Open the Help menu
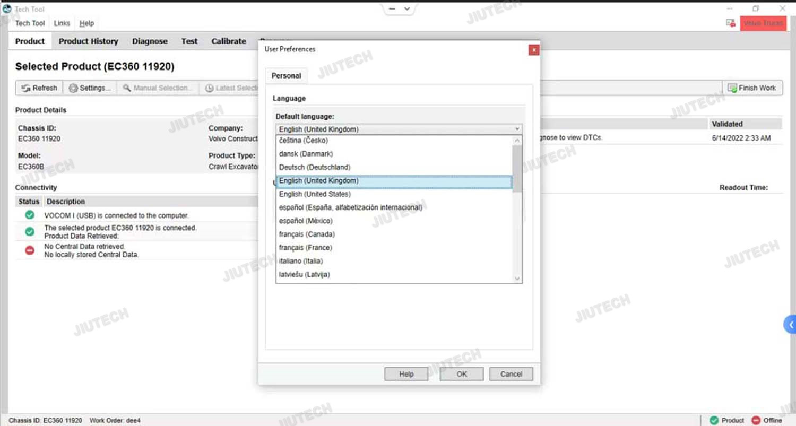The height and width of the screenshot is (426, 796). [86, 23]
